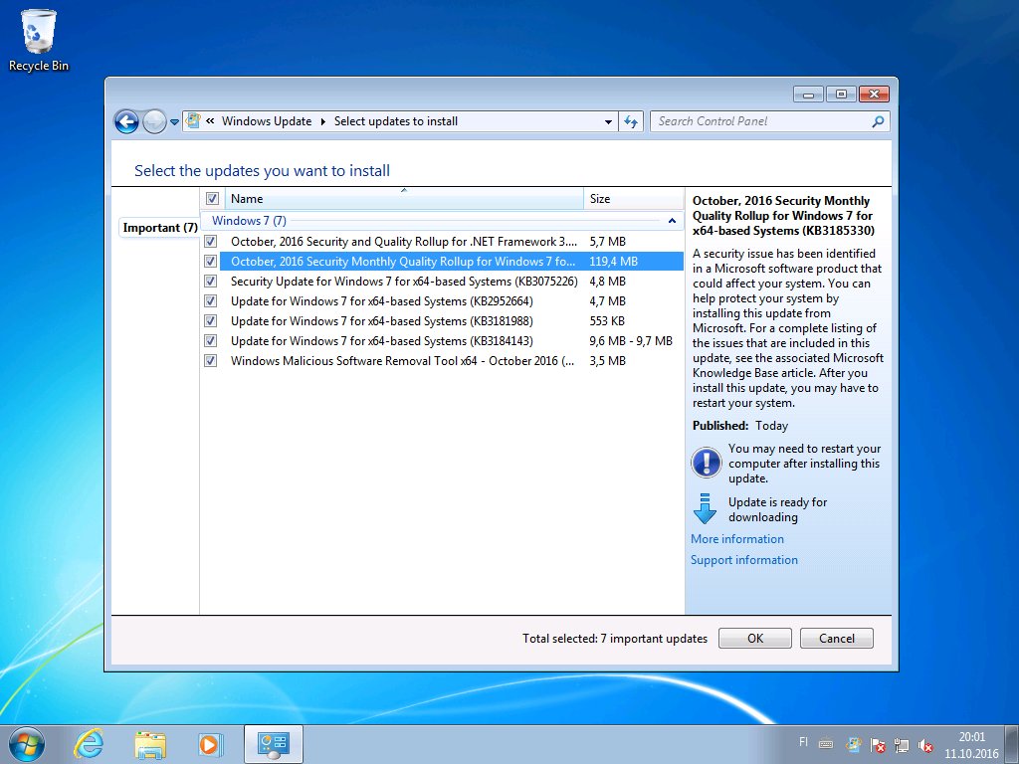Open the address bar dropdown arrow
The image size is (1019, 764).
(608, 120)
